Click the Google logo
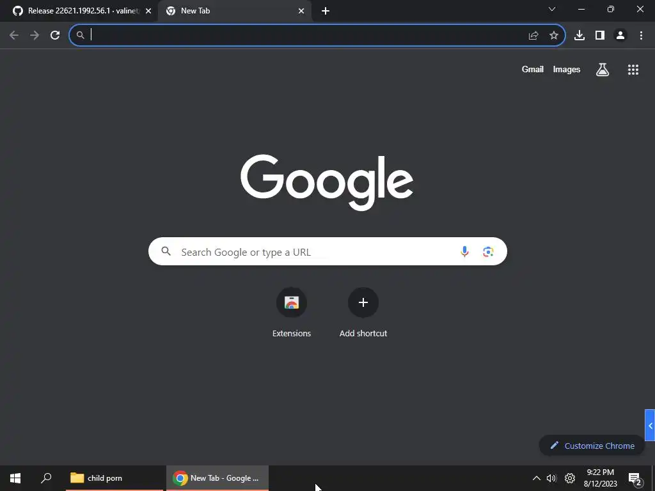The height and width of the screenshot is (491, 655). tap(327, 182)
